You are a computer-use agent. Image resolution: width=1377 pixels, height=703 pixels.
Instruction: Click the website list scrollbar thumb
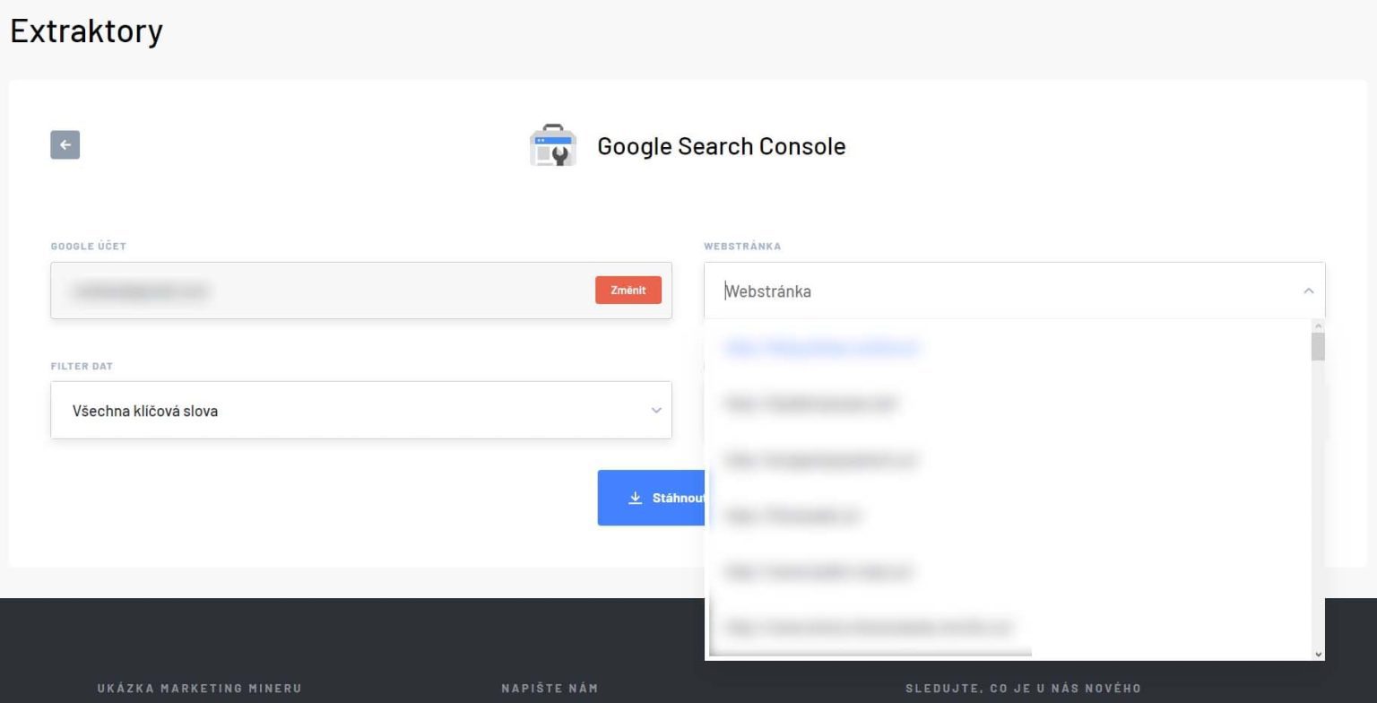click(x=1318, y=347)
